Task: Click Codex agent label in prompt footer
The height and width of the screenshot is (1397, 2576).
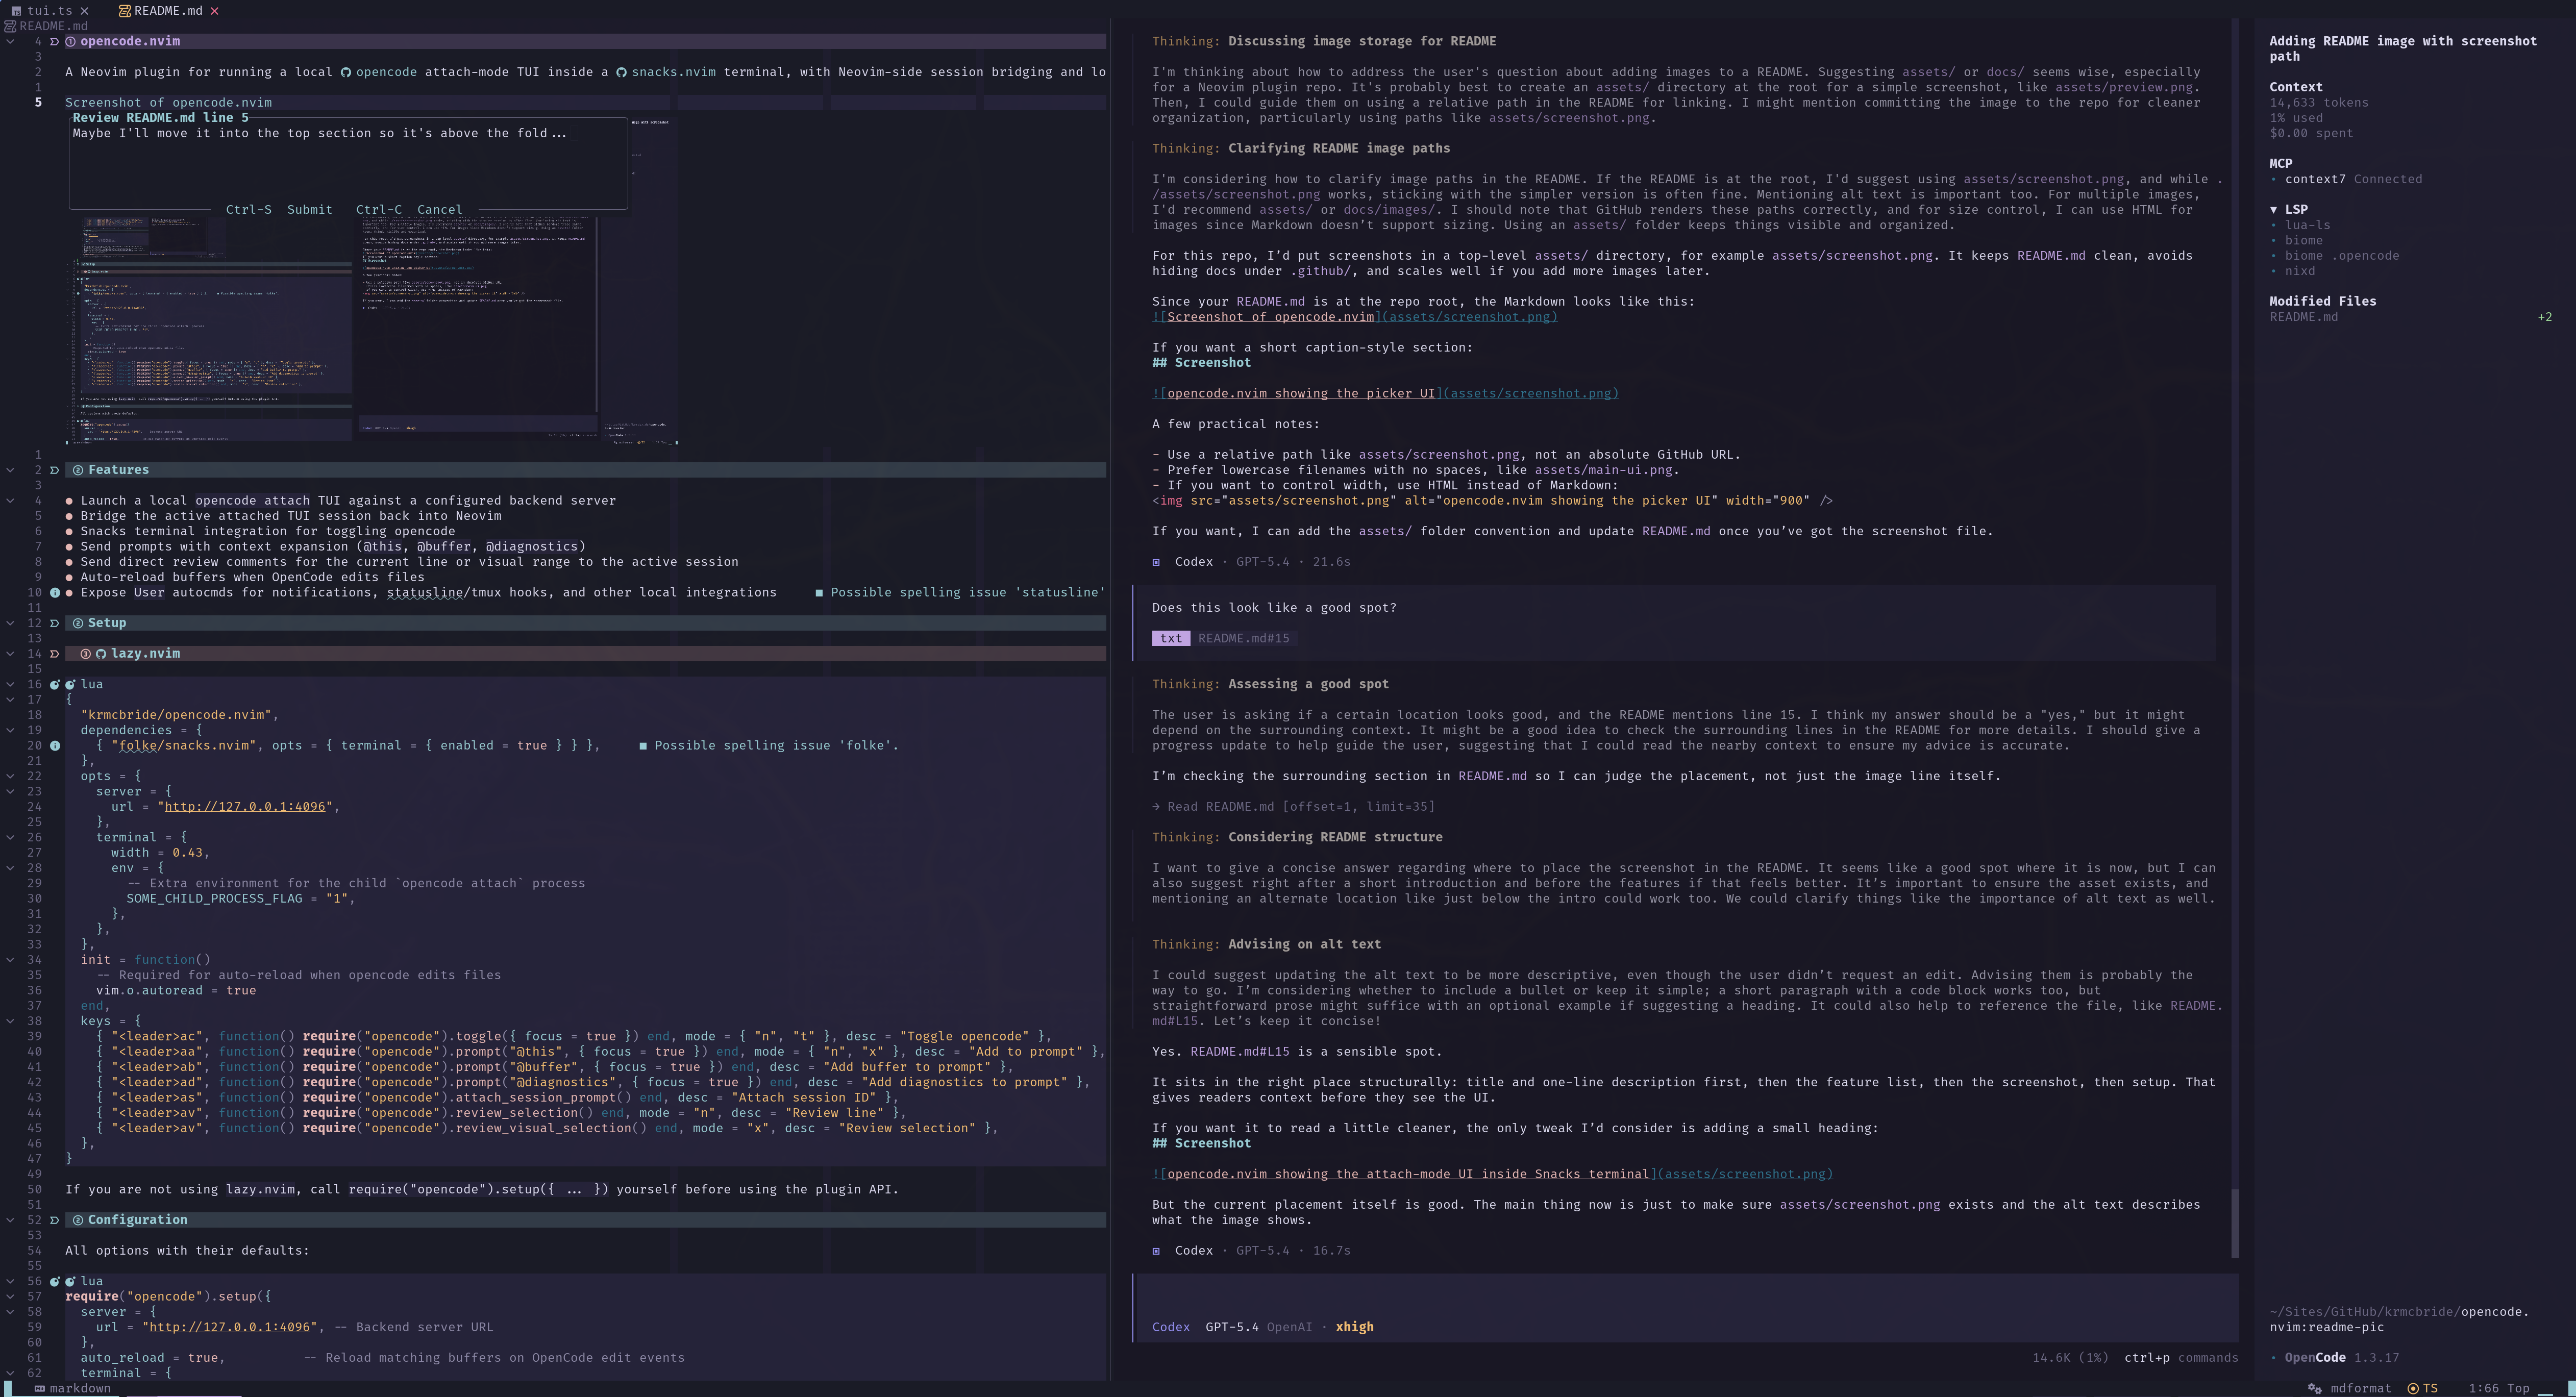Action: [1170, 1327]
